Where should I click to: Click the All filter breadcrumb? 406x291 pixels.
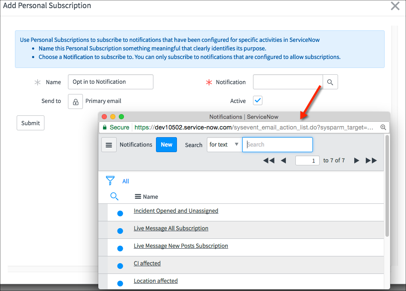click(x=126, y=181)
